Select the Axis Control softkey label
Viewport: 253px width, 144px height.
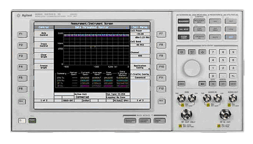tap(44, 34)
